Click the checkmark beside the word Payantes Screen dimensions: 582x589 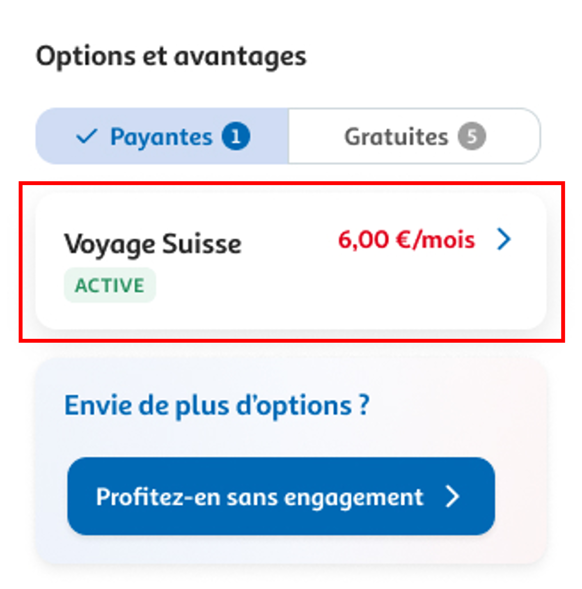[87, 136]
